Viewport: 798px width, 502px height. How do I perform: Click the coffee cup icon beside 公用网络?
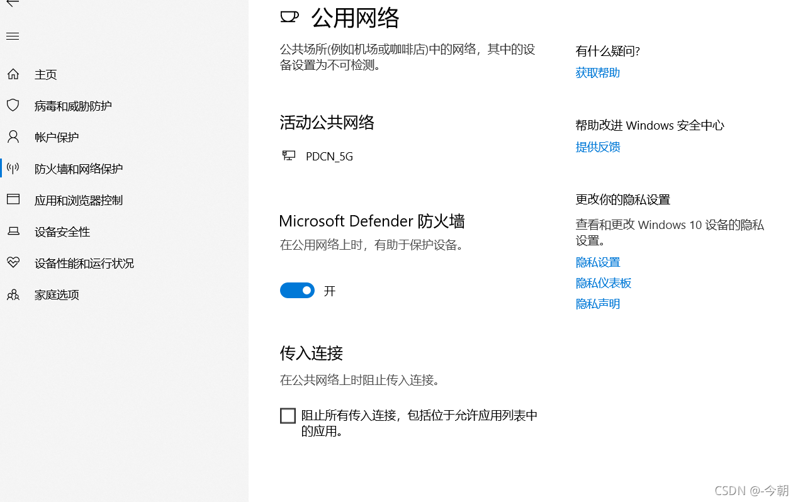coord(289,17)
